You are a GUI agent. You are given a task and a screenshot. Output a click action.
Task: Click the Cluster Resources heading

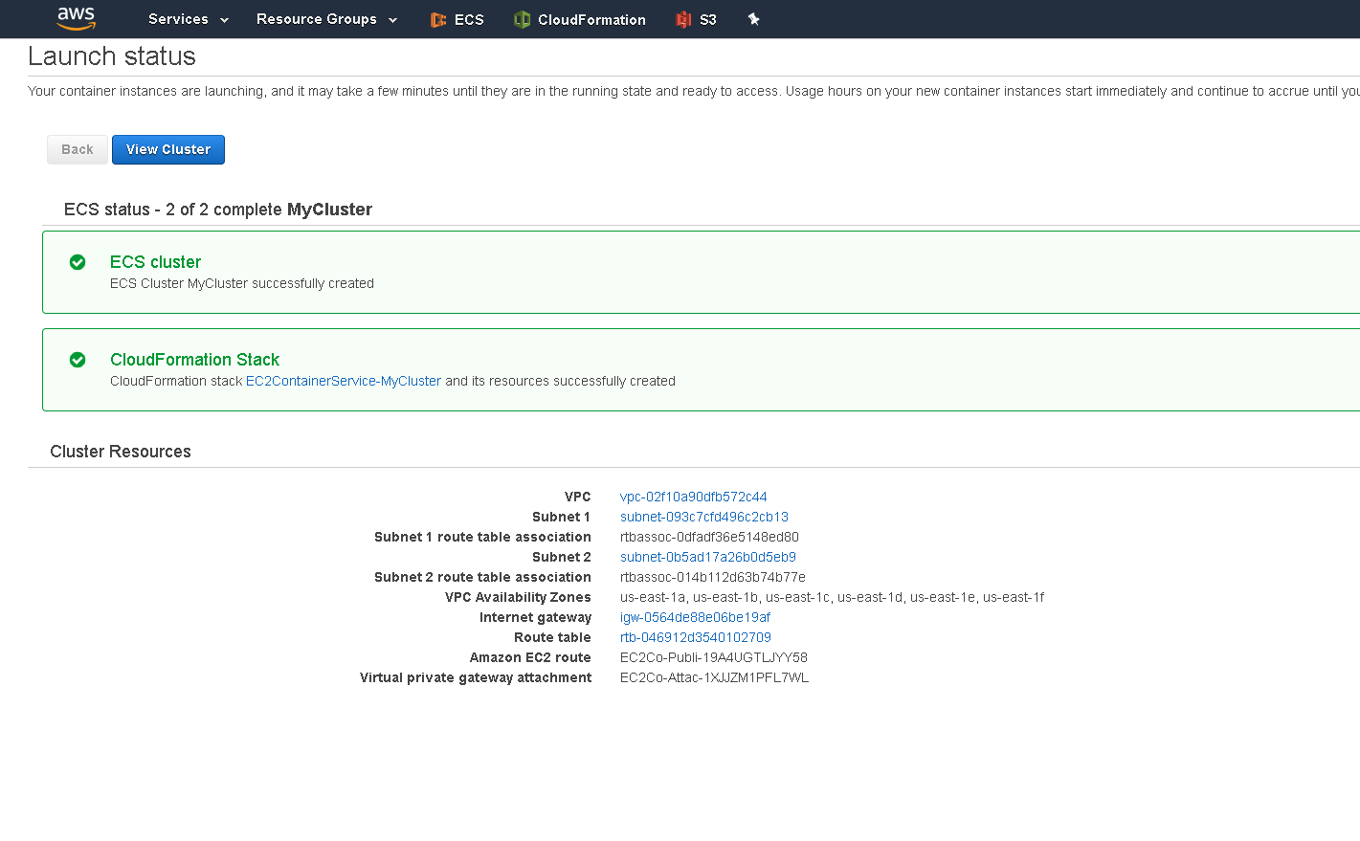point(121,452)
